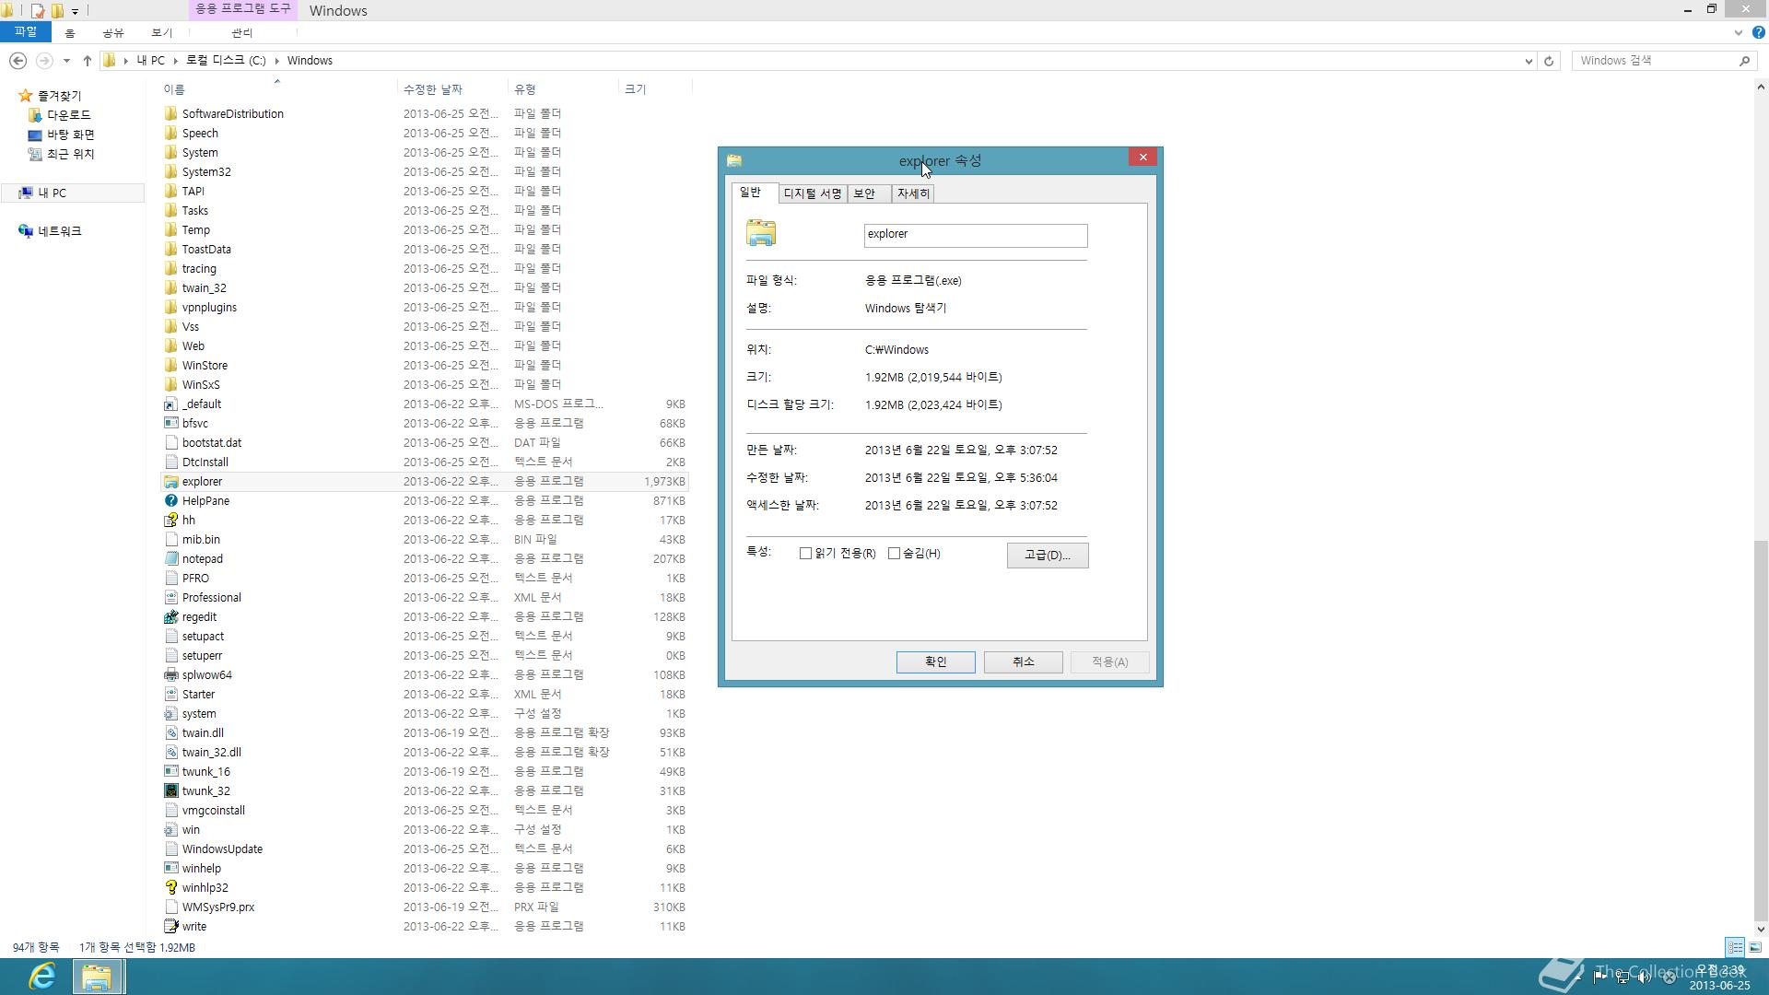Viewport: 1769px width, 995px height.
Task: Go up one folder level
Action: (x=88, y=61)
